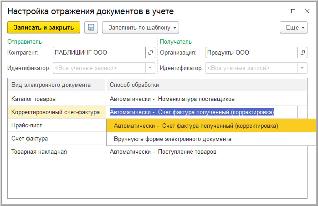Viewport: 318px width, 206px height.
Task: Click the floppy disk save icon
Action: coord(91,28)
